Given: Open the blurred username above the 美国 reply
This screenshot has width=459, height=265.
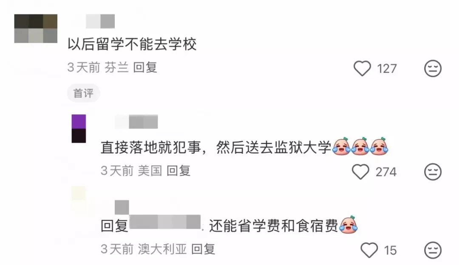Looking at the screenshot, I should [x=136, y=122].
